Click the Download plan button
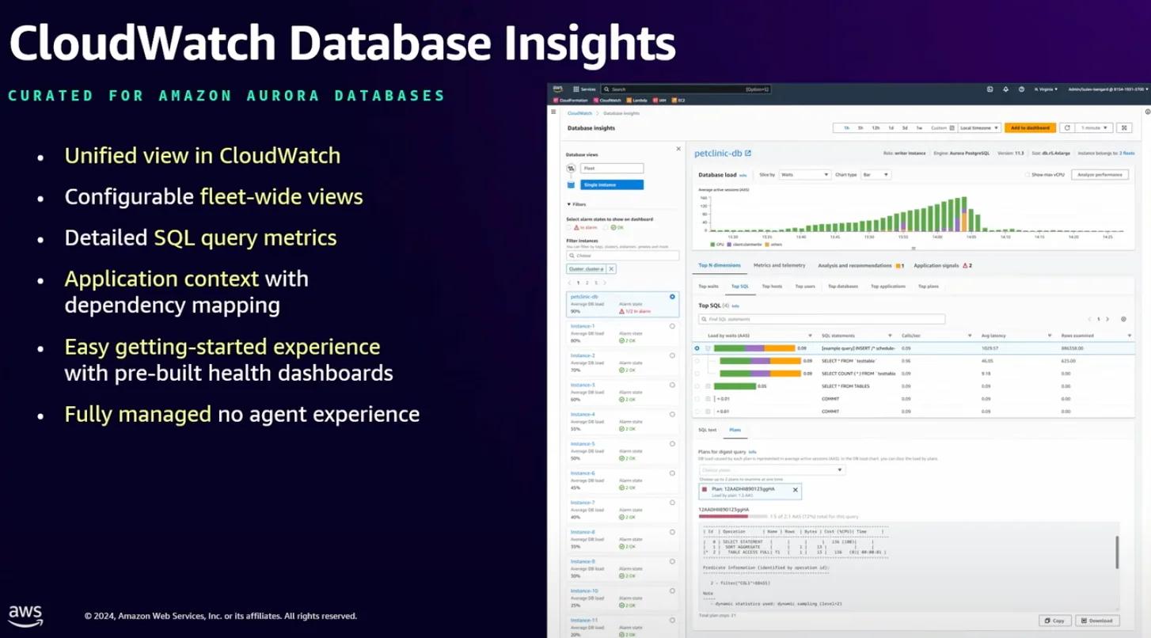1151x638 pixels. pos(1097,621)
